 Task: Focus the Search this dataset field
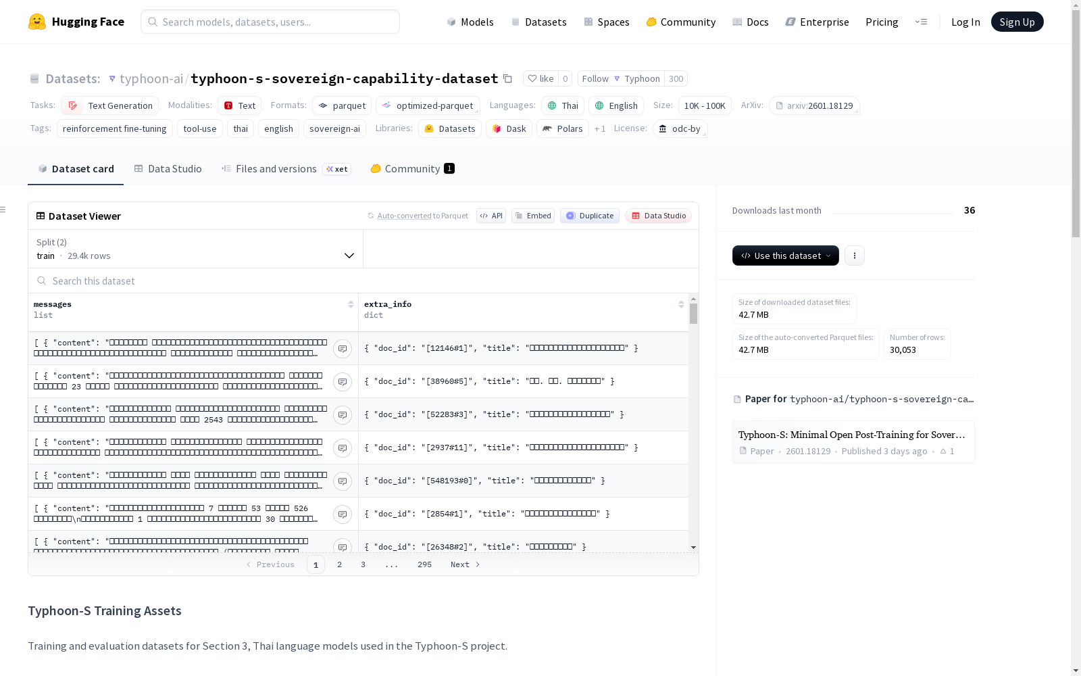[x=363, y=281]
